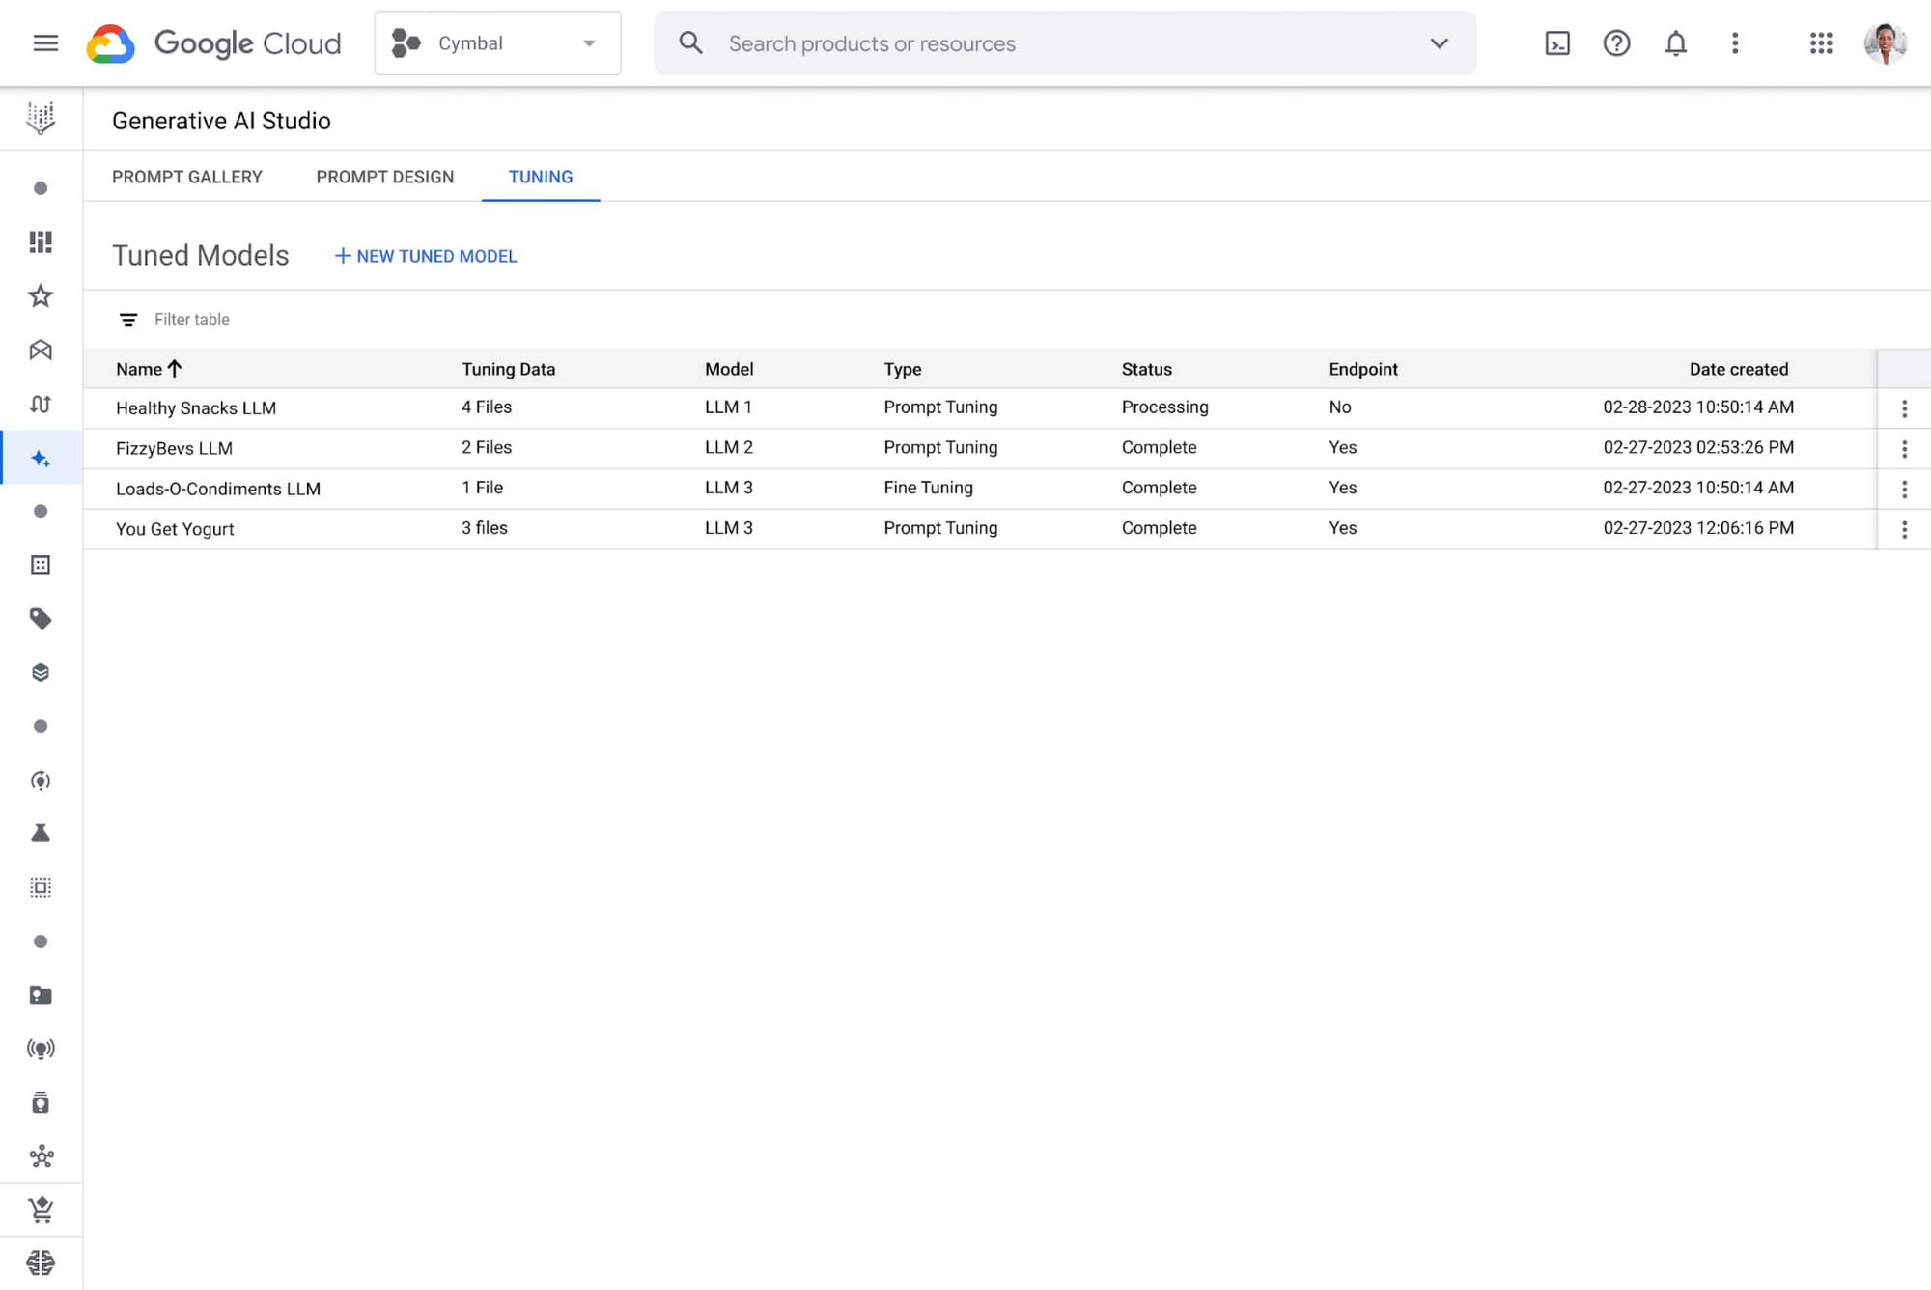Select the Google Cloud project selector Cymbal
1931x1290 pixels.
[496, 43]
